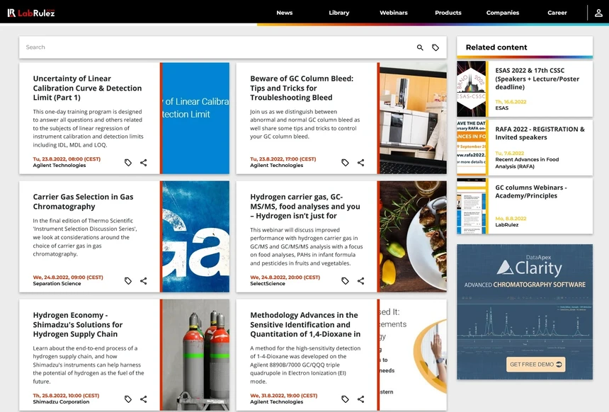Click tag icon on Methodology Advances 1,4-Dioxane card
This screenshot has height=412, width=609.
(x=345, y=399)
